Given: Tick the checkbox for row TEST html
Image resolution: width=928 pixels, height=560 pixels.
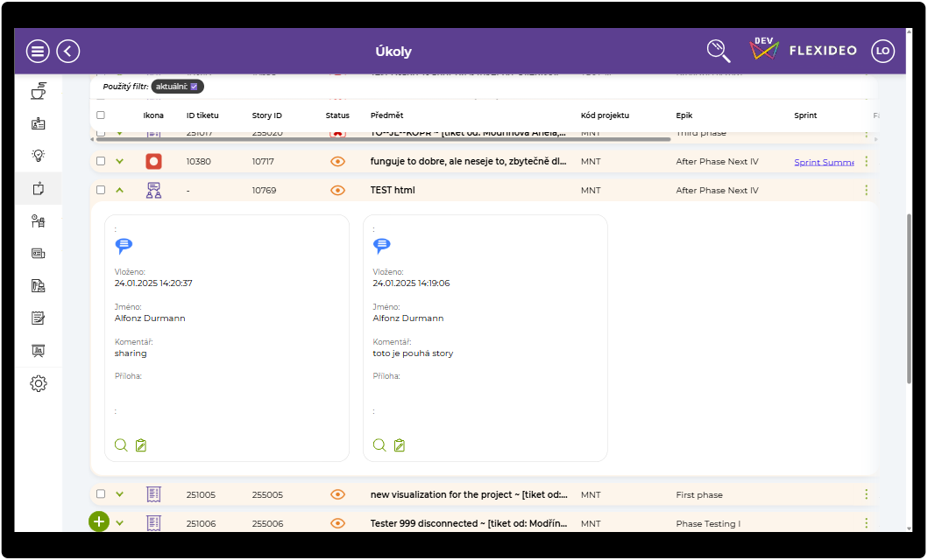Looking at the screenshot, I should click(x=101, y=190).
